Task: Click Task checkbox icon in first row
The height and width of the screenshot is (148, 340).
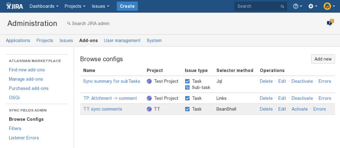Action: click(x=187, y=81)
